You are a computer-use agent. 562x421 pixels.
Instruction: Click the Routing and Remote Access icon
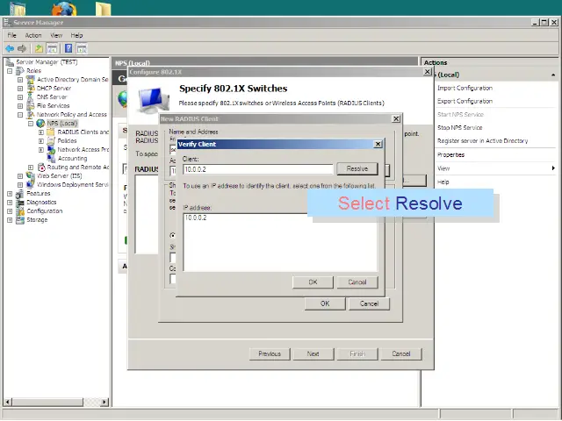tap(41, 168)
